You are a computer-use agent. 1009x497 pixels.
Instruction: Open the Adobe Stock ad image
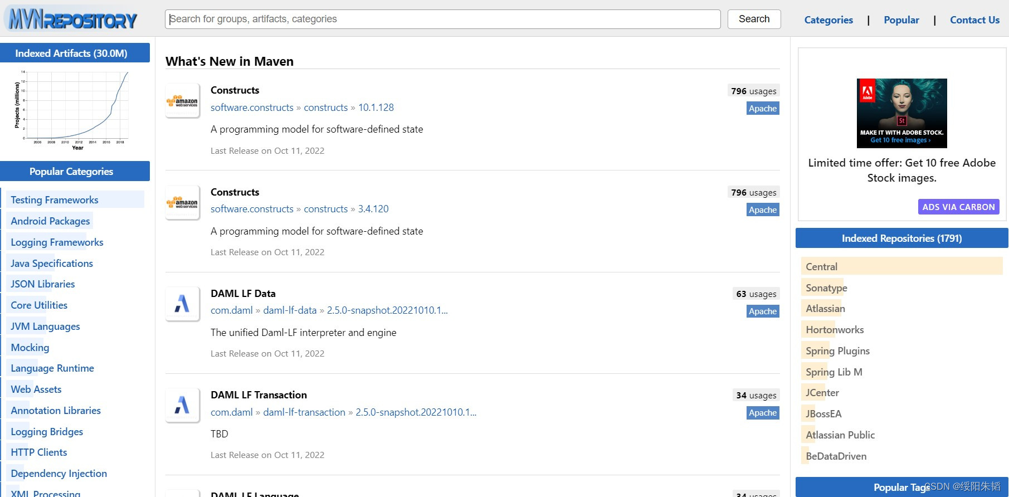(901, 113)
